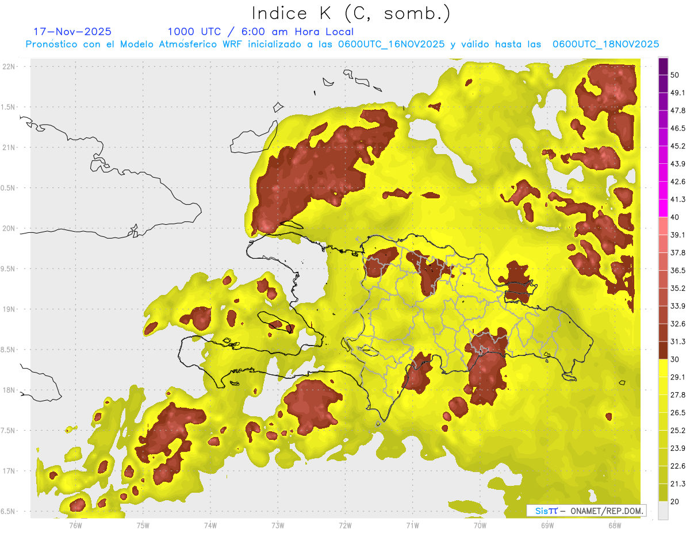Click legend value "41.3"

click(678, 200)
